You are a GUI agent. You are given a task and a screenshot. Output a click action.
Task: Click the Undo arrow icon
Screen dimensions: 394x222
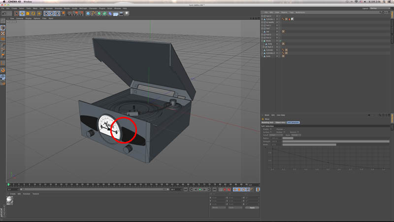pos(4,14)
